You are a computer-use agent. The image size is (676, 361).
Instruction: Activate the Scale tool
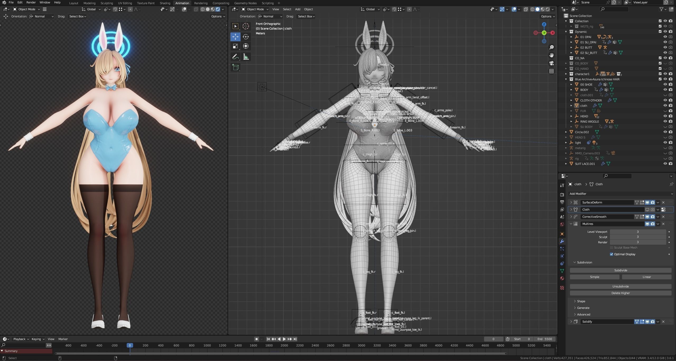(235, 46)
